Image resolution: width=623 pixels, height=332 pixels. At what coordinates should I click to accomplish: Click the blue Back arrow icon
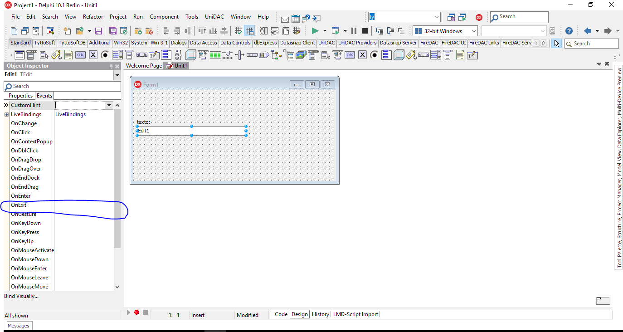(588, 31)
